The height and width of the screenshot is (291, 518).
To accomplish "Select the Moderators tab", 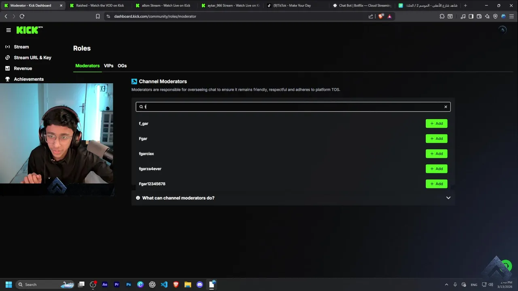I will pyautogui.click(x=87, y=65).
